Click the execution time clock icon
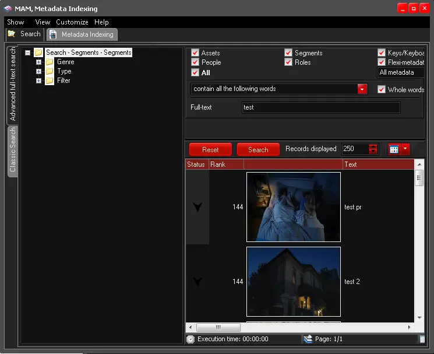 point(190,339)
